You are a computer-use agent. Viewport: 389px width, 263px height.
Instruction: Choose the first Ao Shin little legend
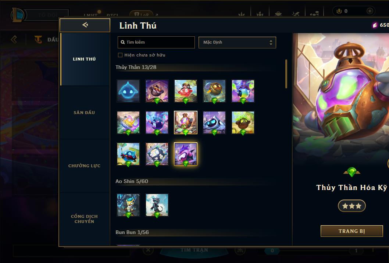tap(128, 205)
